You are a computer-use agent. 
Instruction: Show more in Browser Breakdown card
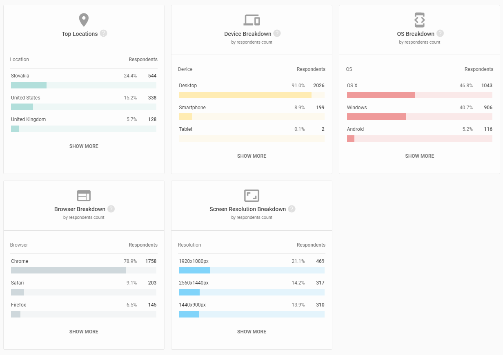pos(84,332)
